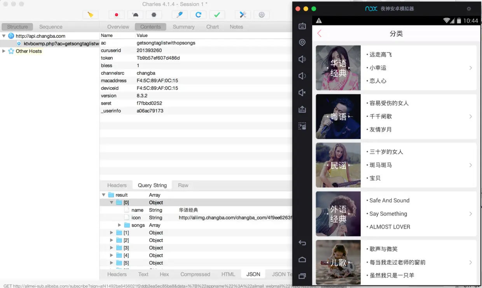Open Nox virtual location icon
Image resolution: width=482 pixels, height=288 pixels.
tap(302, 42)
